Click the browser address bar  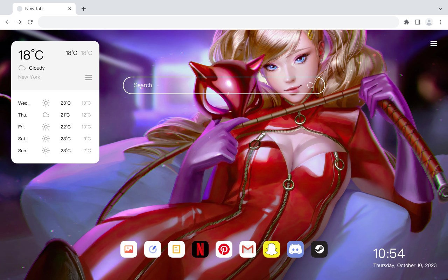(218, 22)
